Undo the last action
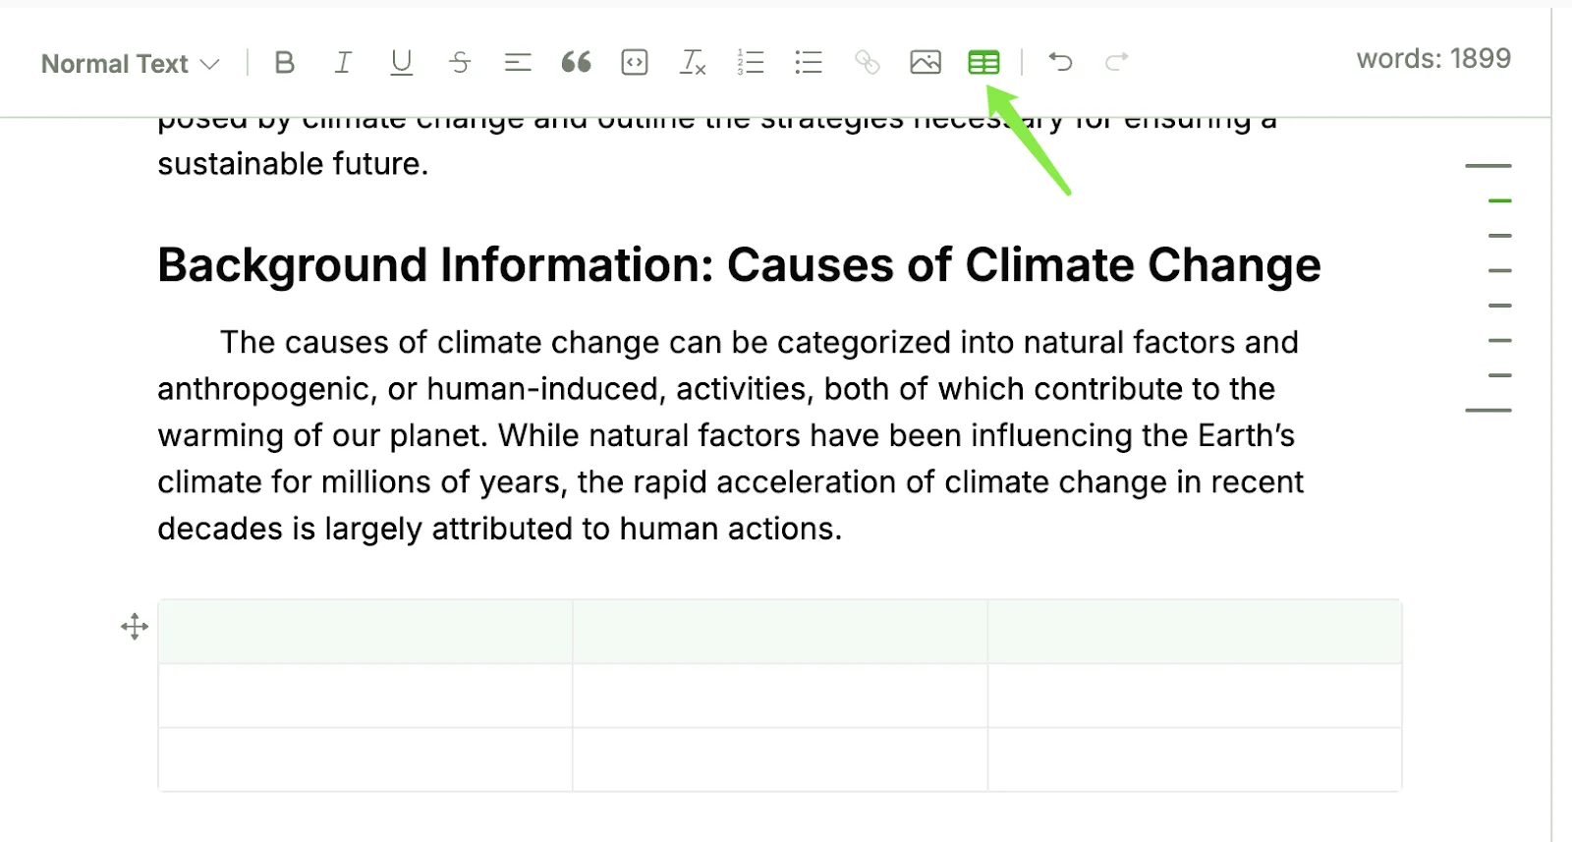Image resolution: width=1572 pixels, height=842 pixels. [x=1060, y=62]
